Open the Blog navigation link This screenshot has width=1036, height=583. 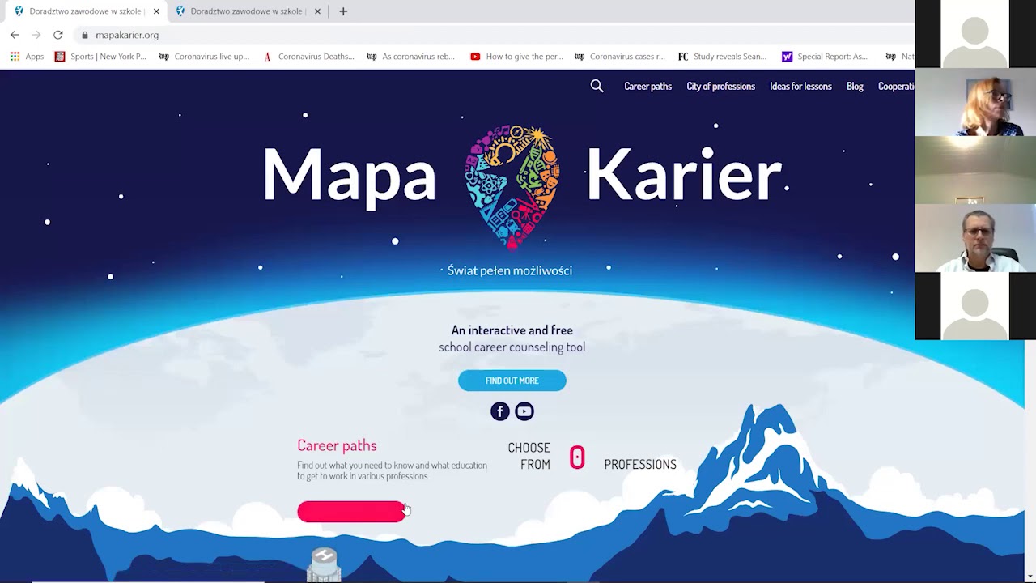(855, 86)
